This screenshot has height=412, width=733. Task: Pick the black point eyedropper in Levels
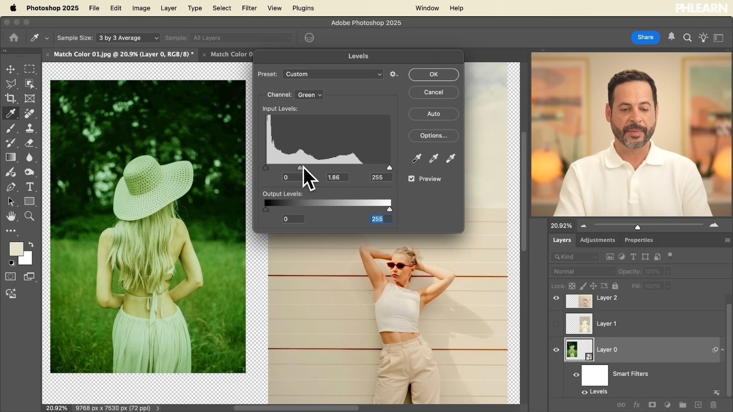(x=417, y=158)
